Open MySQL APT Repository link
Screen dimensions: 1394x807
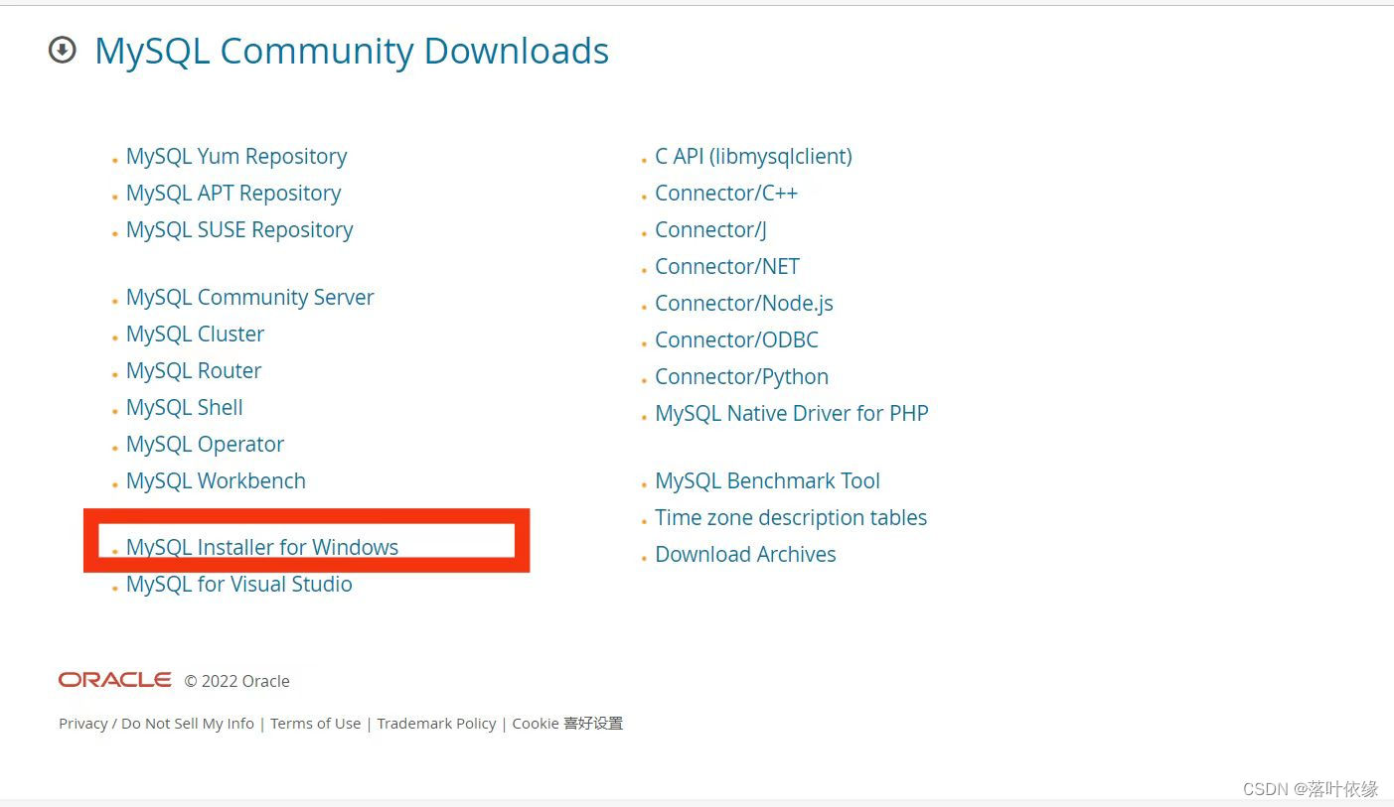(233, 194)
